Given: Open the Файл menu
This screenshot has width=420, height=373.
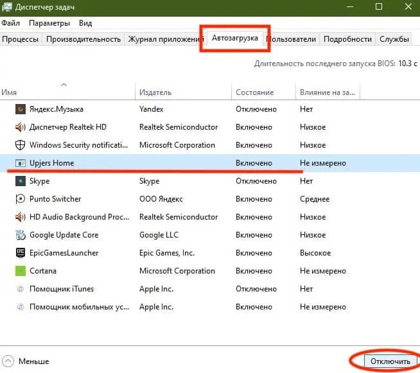Looking at the screenshot, I should point(10,23).
